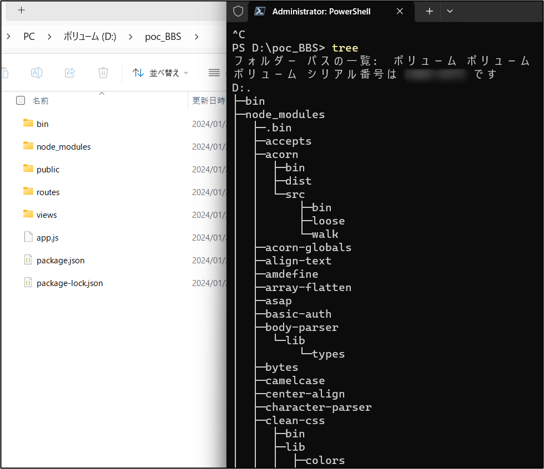This screenshot has width=544, height=469.
Task: Click 'center-align' in tree output
Action: 305,394
